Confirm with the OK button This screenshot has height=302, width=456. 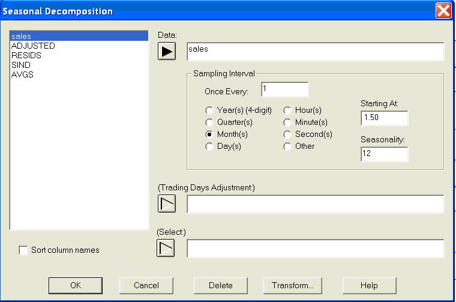76,285
